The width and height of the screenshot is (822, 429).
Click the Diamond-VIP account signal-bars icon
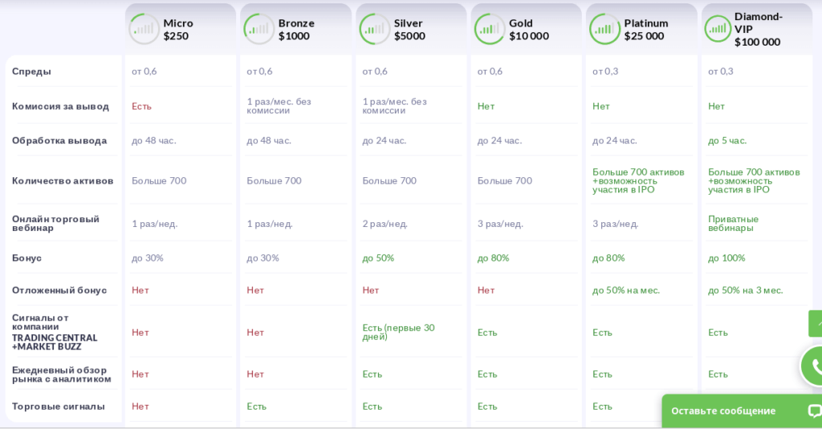click(x=718, y=29)
